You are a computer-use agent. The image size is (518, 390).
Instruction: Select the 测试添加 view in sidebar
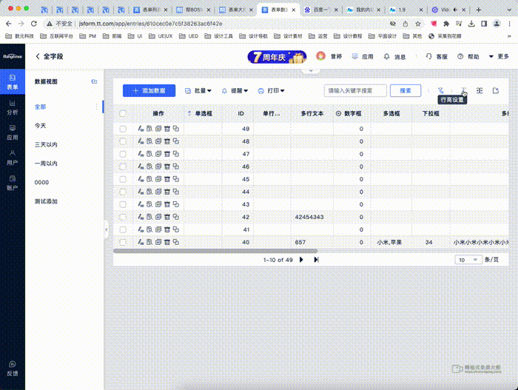(46, 201)
